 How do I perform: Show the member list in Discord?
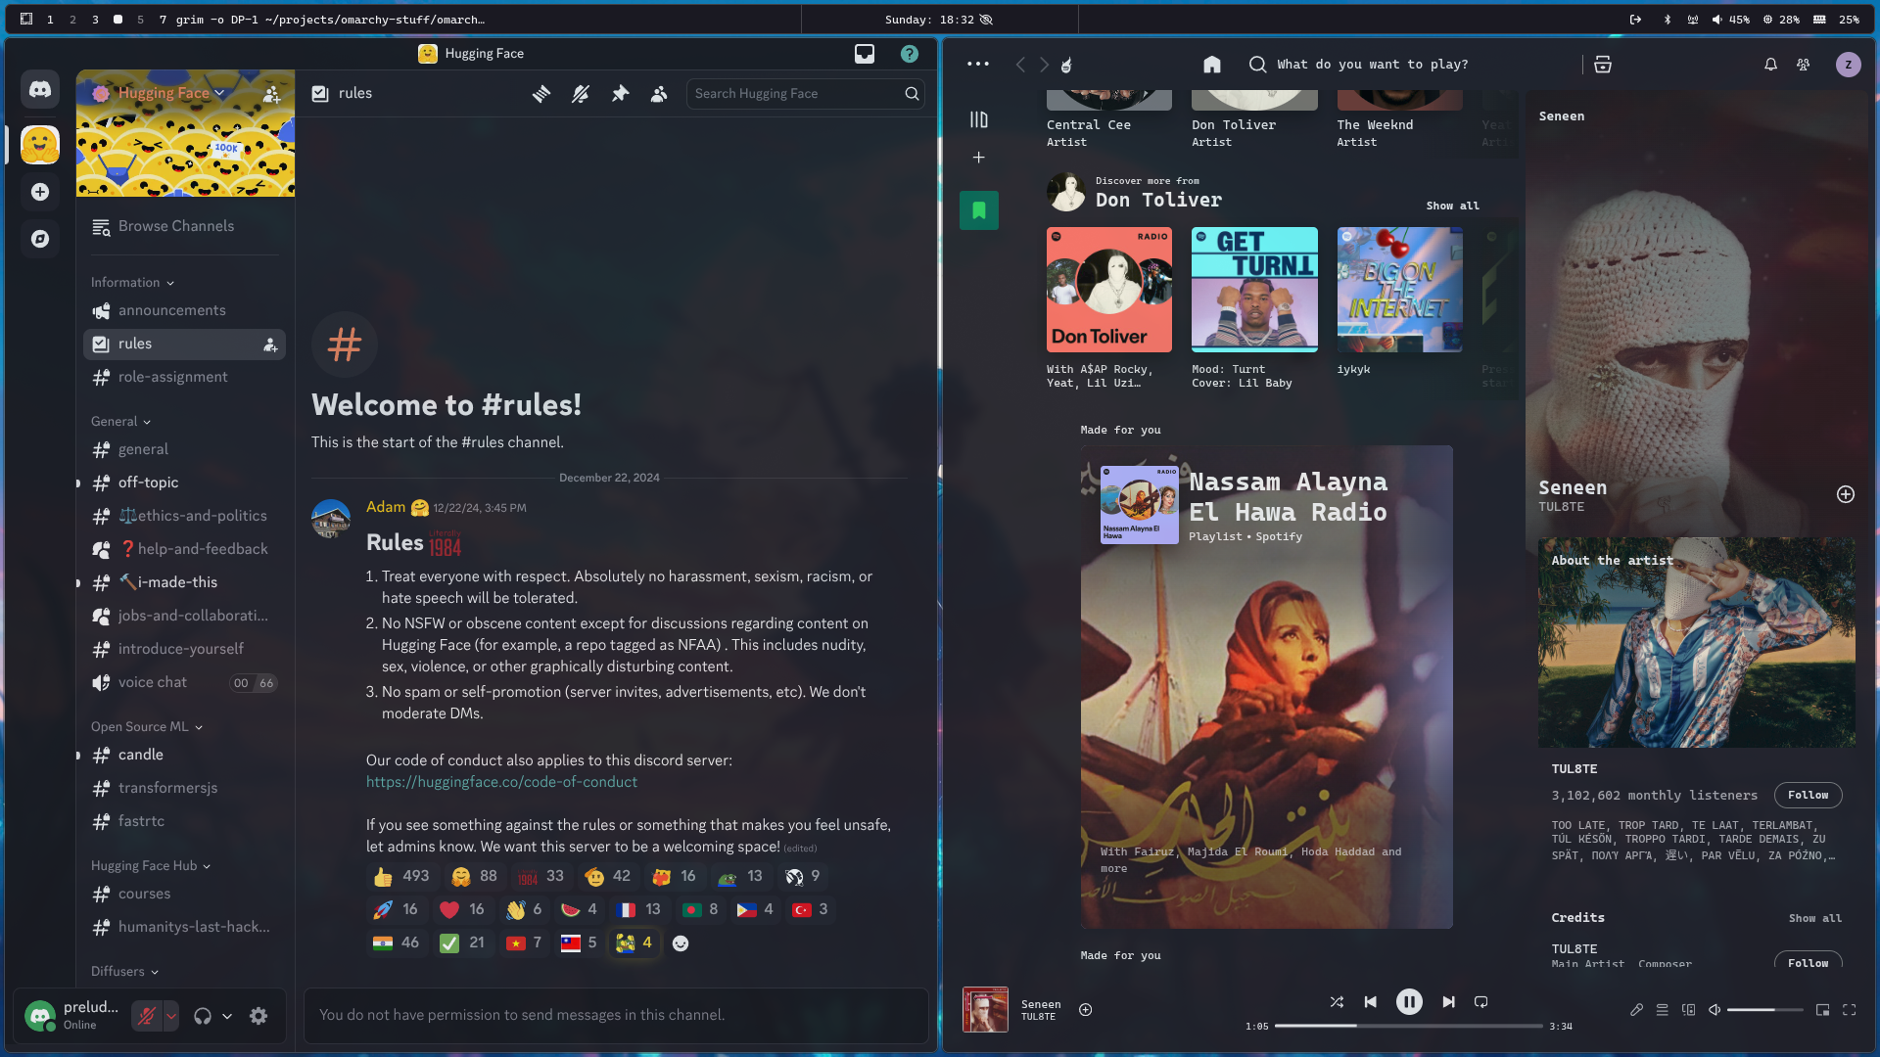(659, 94)
